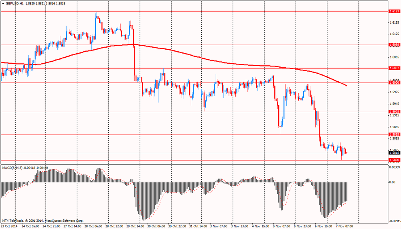
Task: Click the black current price label 1.5818
Action: (394, 153)
